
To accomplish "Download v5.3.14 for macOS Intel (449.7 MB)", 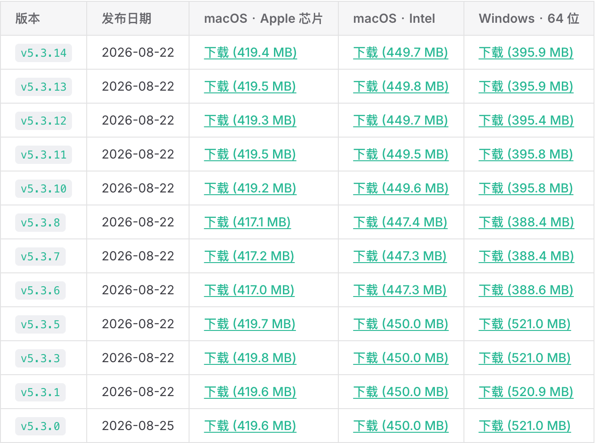I will point(400,53).
